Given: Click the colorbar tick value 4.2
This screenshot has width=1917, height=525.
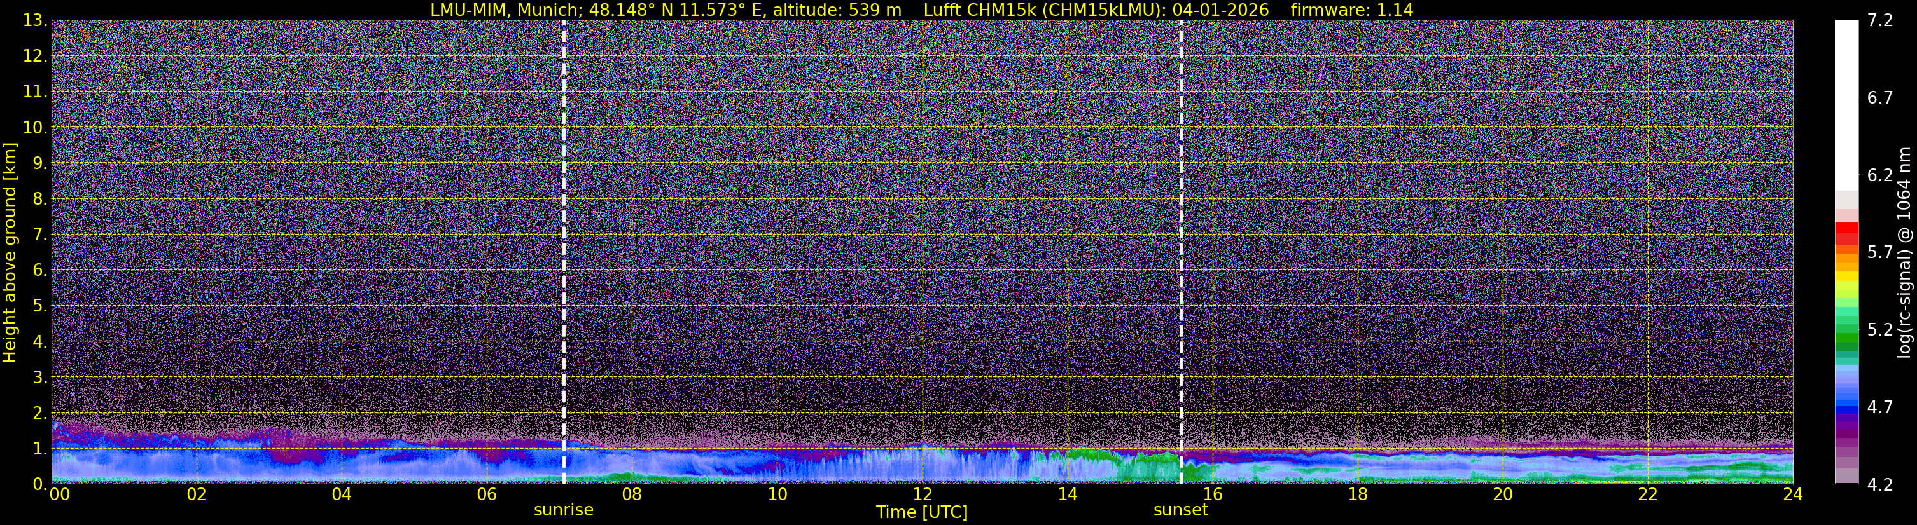Looking at the screenshot, I should click(1880, 484).
